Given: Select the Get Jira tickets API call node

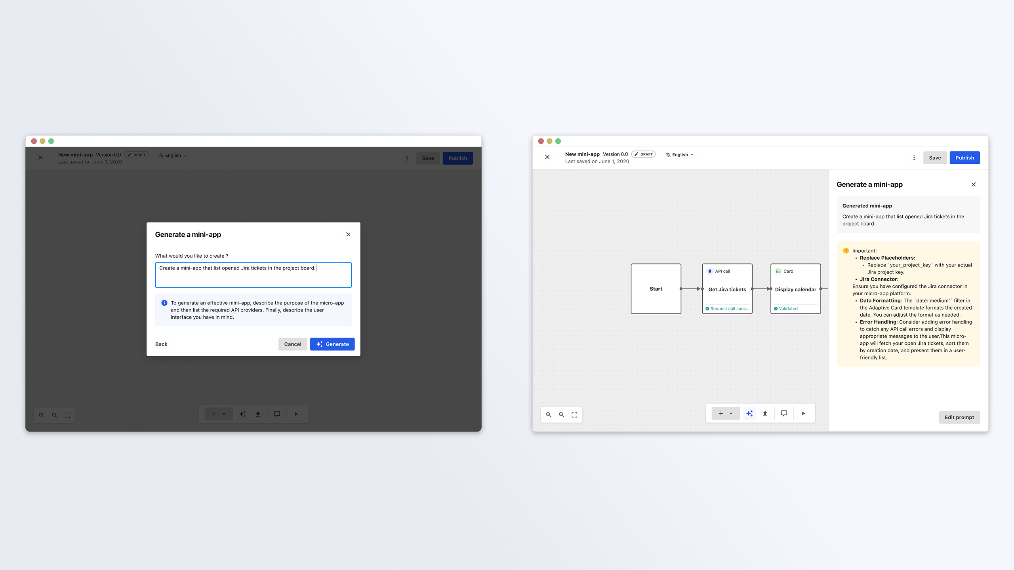Looking at the screenshot, I should (727, 289).
